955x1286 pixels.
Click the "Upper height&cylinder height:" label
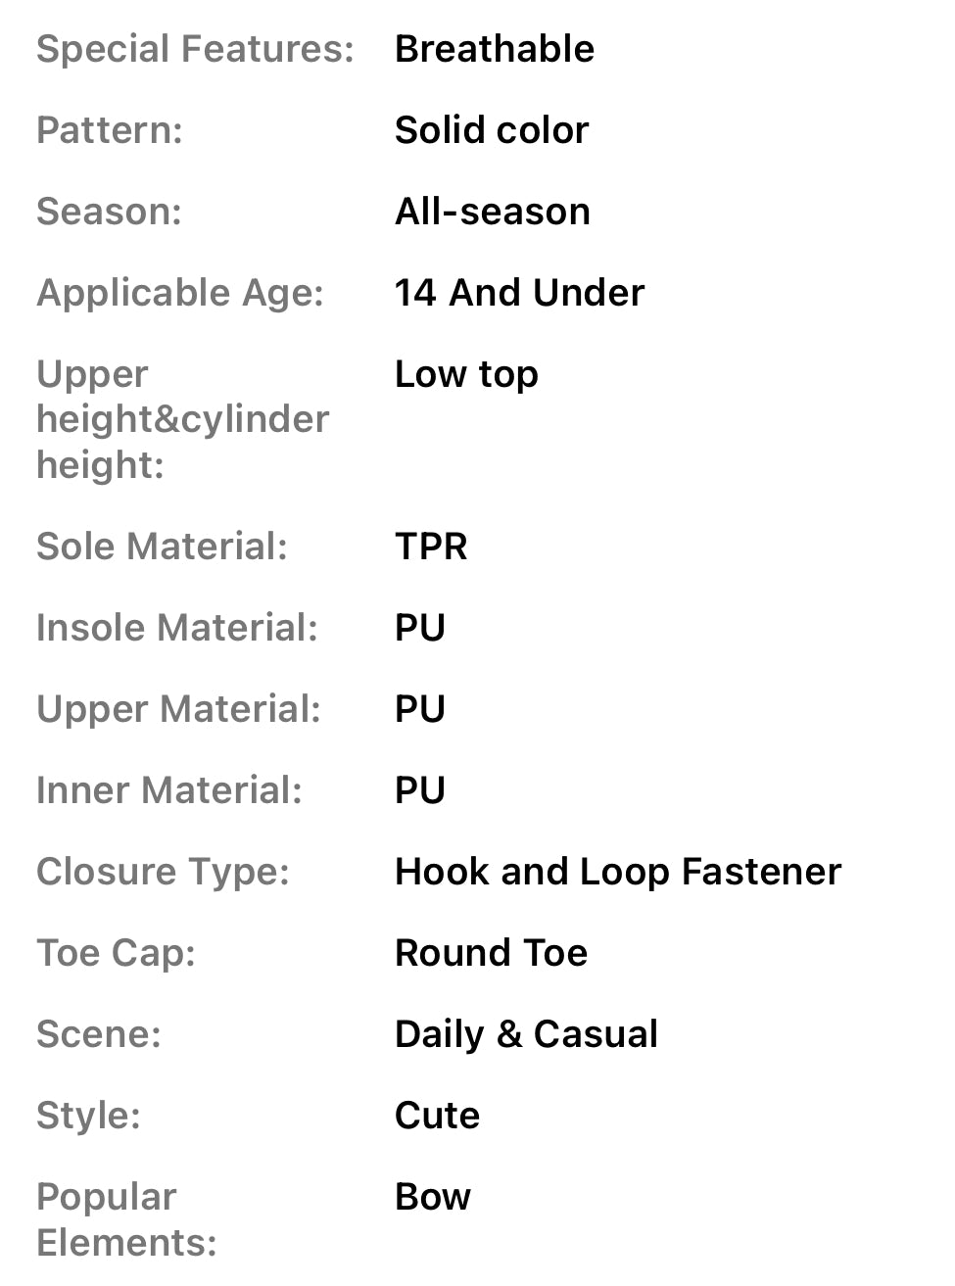tap(182, 419)
